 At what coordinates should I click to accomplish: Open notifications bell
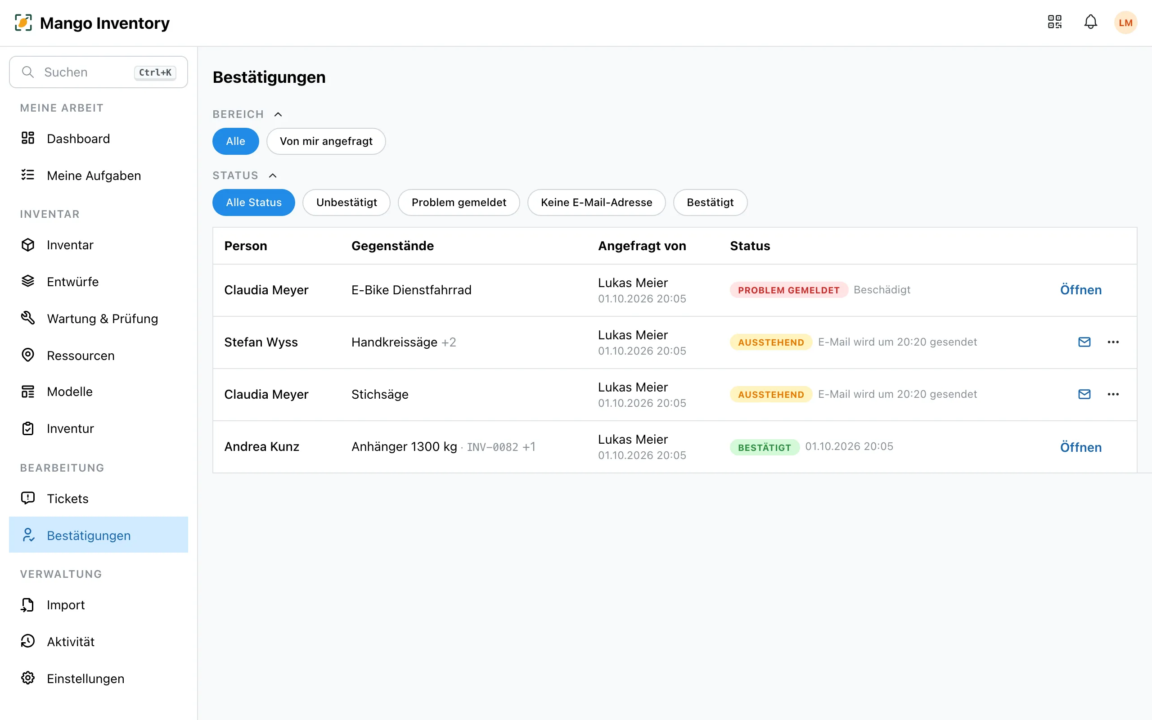click(1091, 22)
